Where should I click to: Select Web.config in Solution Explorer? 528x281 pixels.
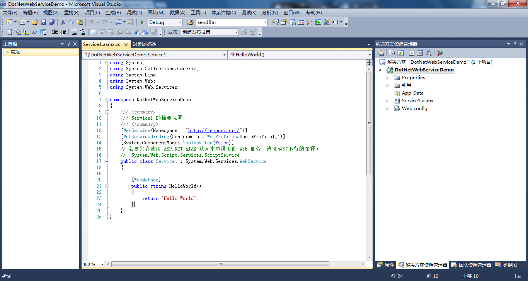click(x=414, y=108)
